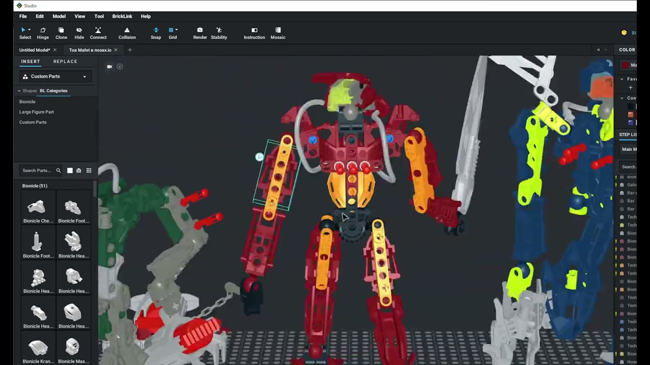The height and width of the screenshot is (365, 650).
Task: Select the Bionicle Che... part thumbnail
Action: tap(38, 207)
